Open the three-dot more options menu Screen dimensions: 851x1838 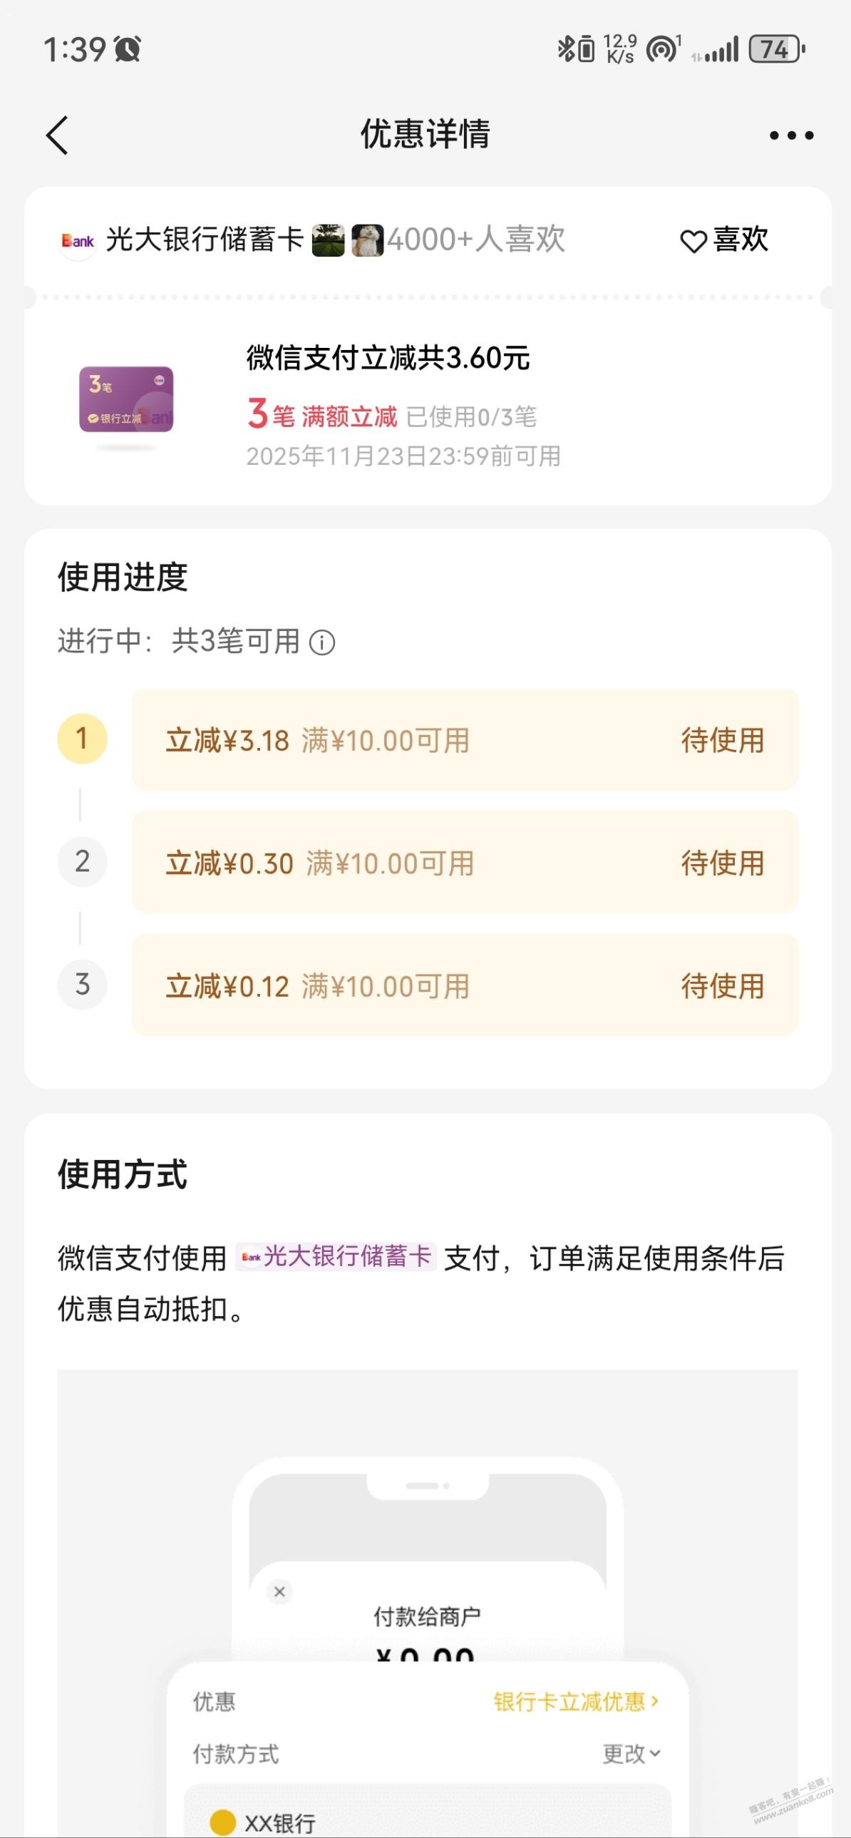[x=791, y=135]
